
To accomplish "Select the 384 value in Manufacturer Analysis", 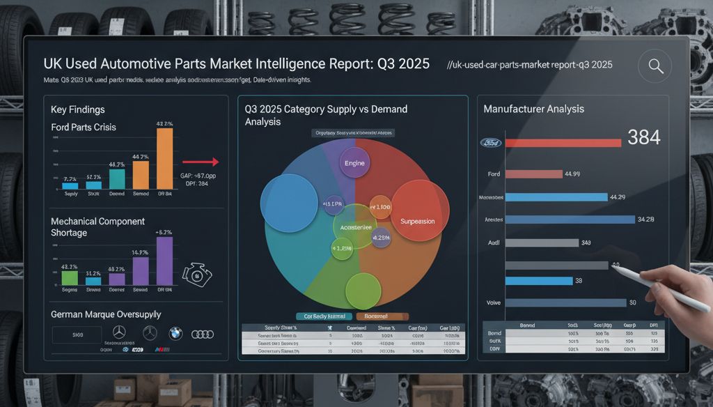I will point(645,138).
